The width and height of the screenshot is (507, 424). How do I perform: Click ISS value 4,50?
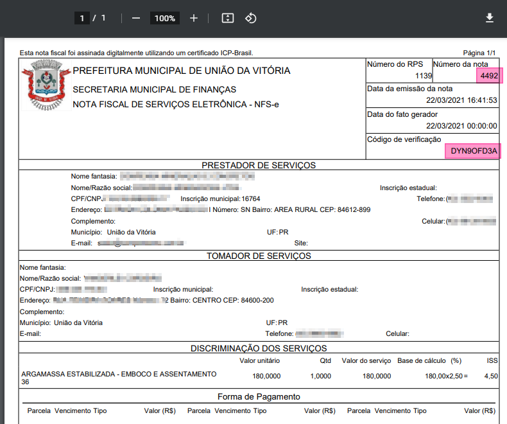(x=491, y=376)
